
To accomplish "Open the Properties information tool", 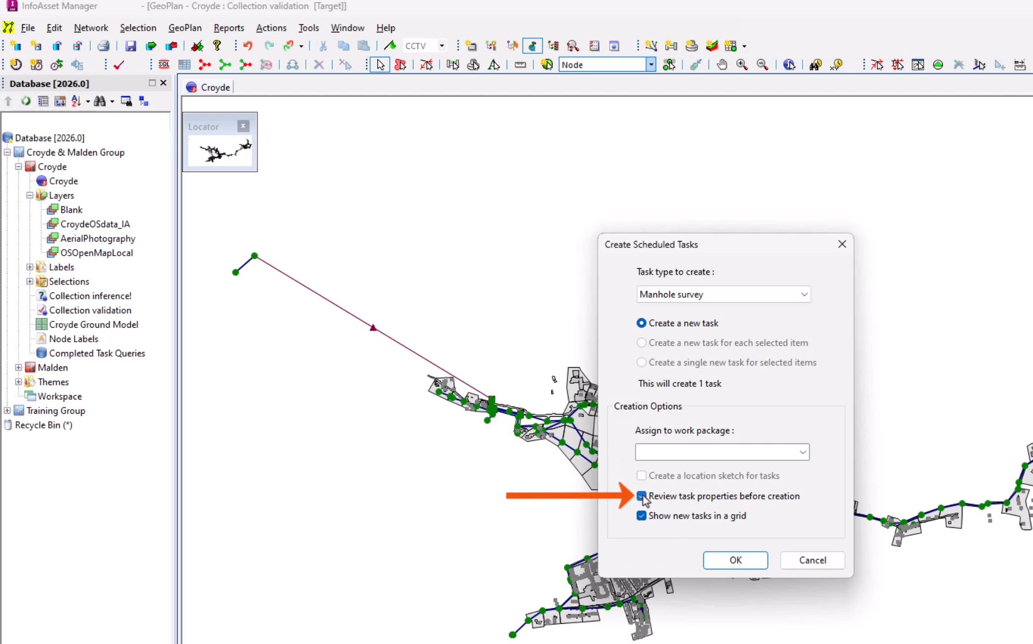I will click(x=789, y=65).
